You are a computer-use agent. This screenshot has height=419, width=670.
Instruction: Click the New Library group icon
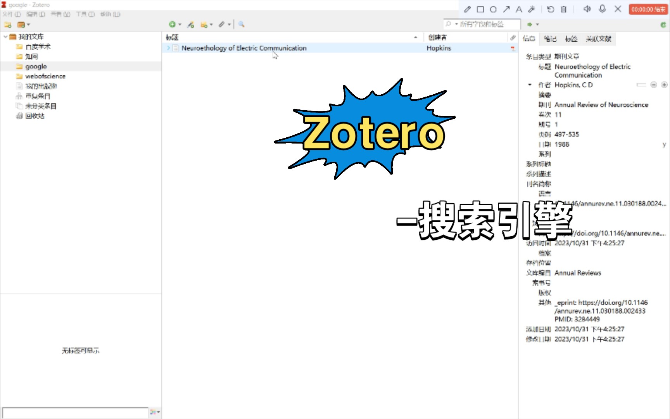tap(21, 25)
